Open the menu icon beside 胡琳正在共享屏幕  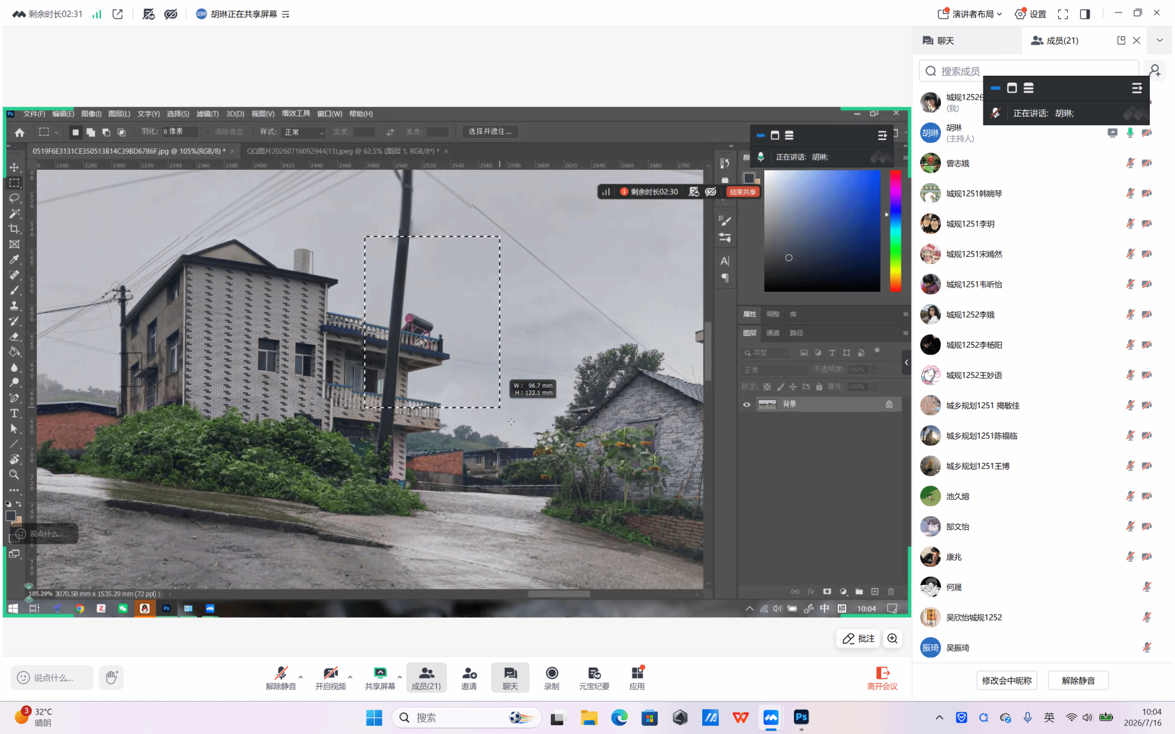[x=286, y=14]
